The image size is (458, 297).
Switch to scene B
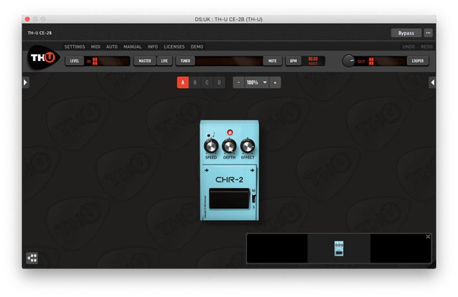[x=195, y=83]
